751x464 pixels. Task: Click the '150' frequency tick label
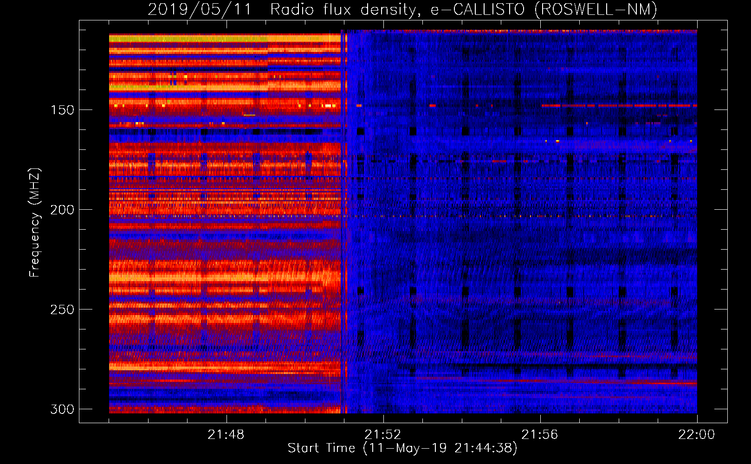pos(62,110)
